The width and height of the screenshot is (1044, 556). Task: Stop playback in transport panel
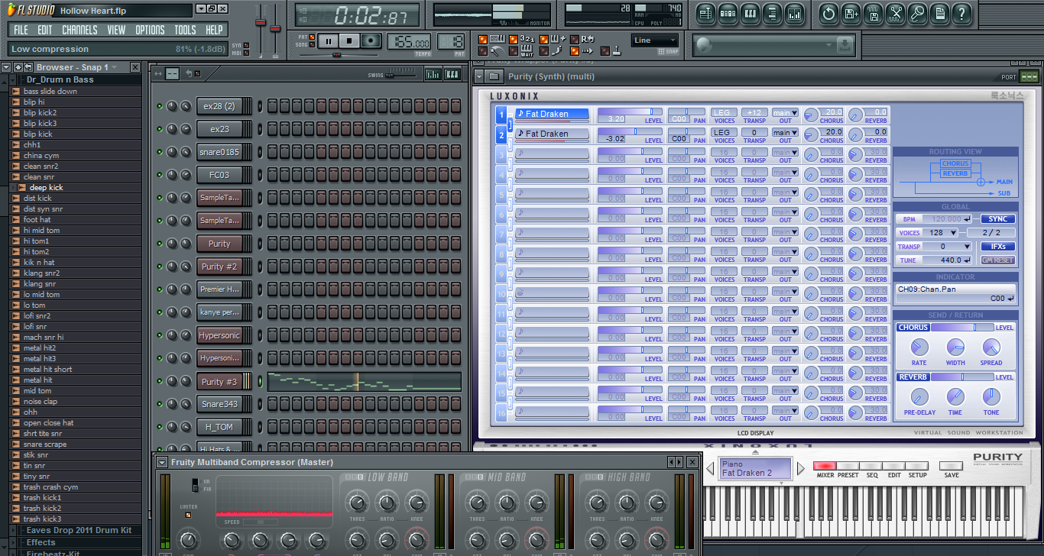click(x=349, y=41)
